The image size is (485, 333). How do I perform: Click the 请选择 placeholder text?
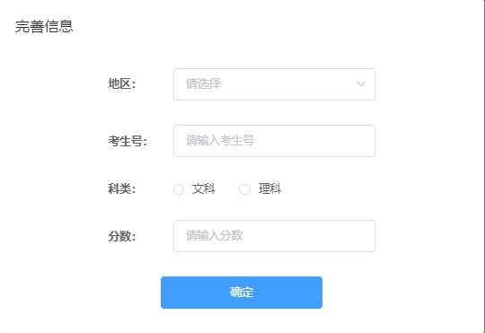pyautogui.click(x=203, y=83)
